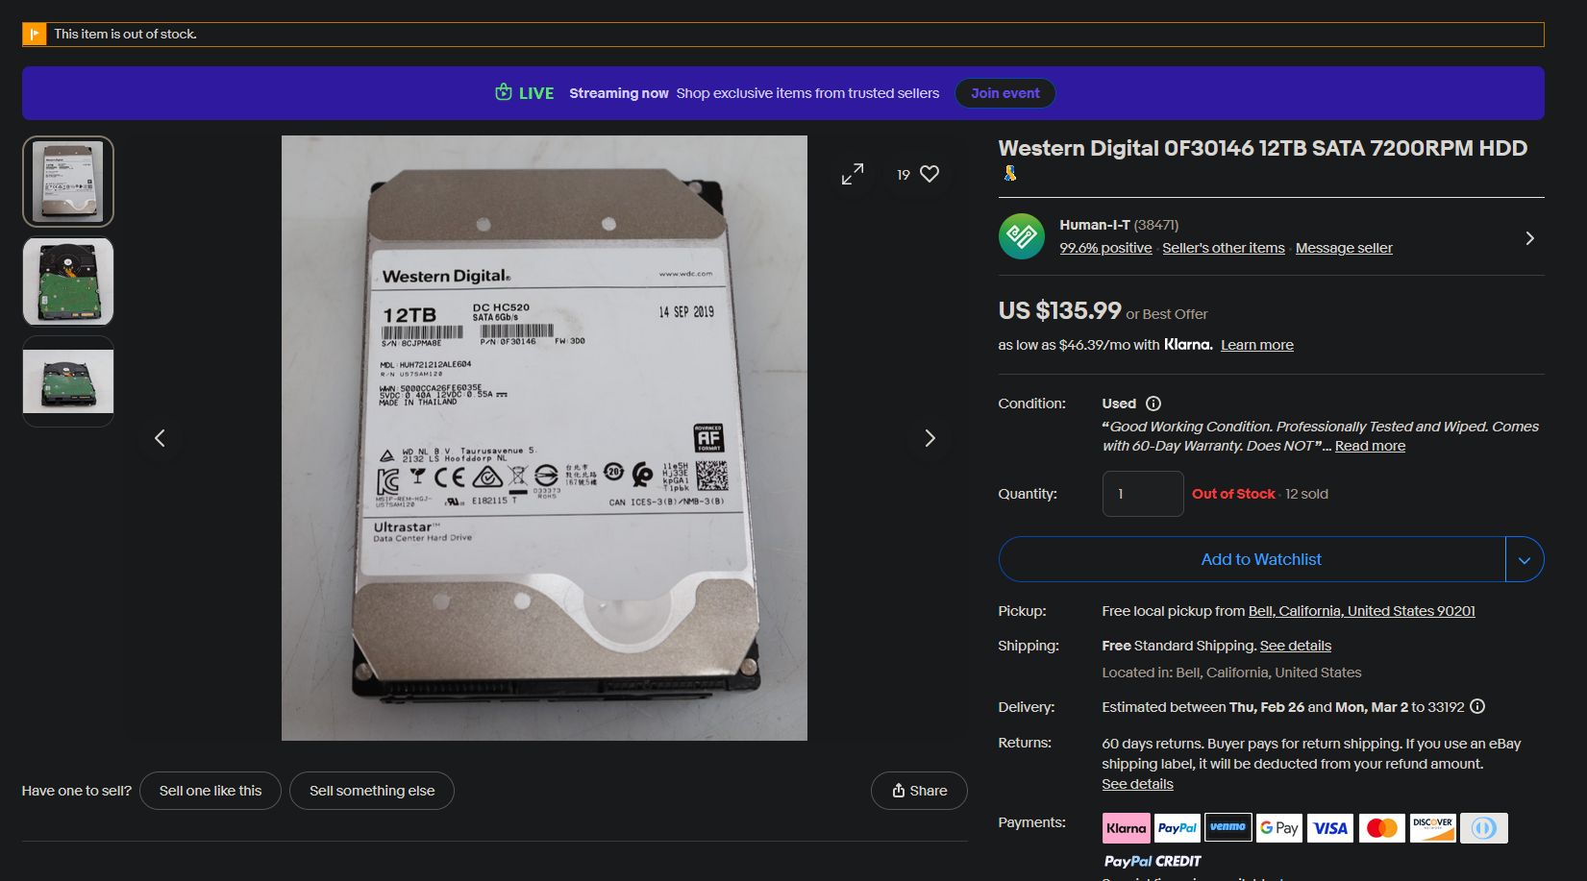Open 99.6% positive feedback link
This screenshot has width=1587, height=881.
point(1105,248)
